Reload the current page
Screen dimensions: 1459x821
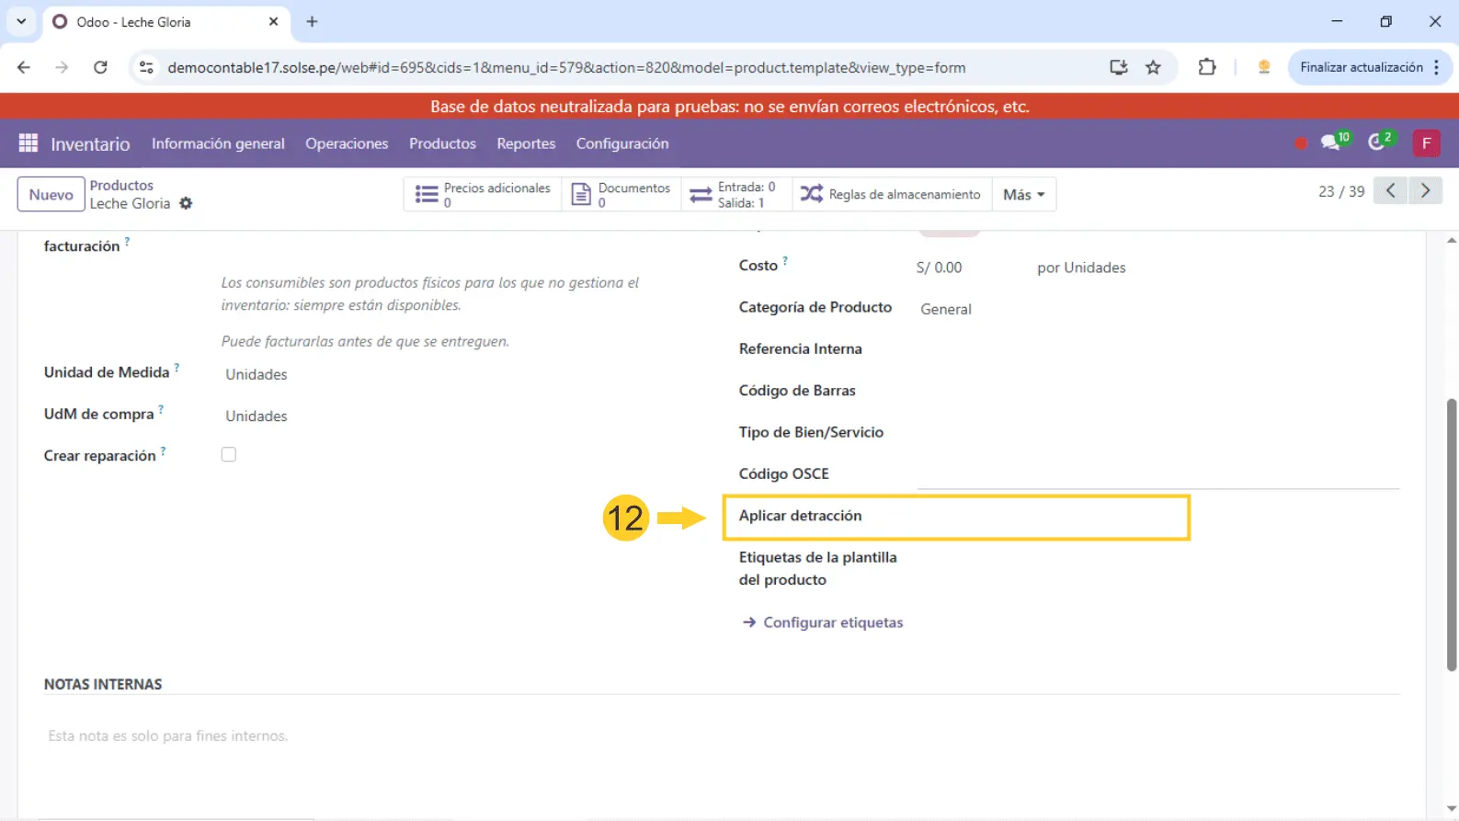(x=100, y=67)
